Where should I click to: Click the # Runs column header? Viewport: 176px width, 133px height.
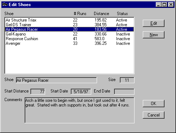tap(80, 14)
